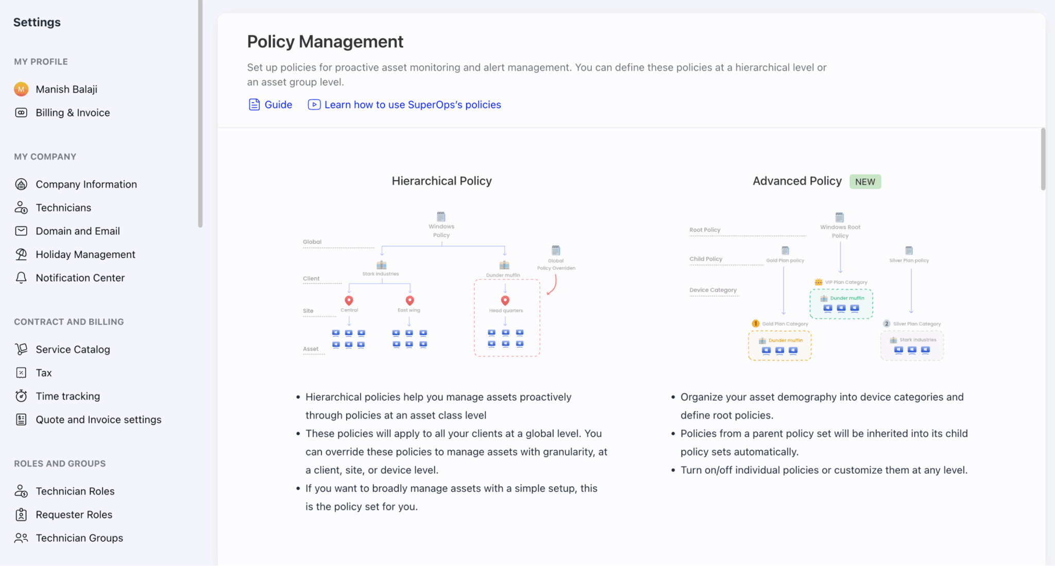Click the Manish Balaji profile avatar

tap(21, 89)
